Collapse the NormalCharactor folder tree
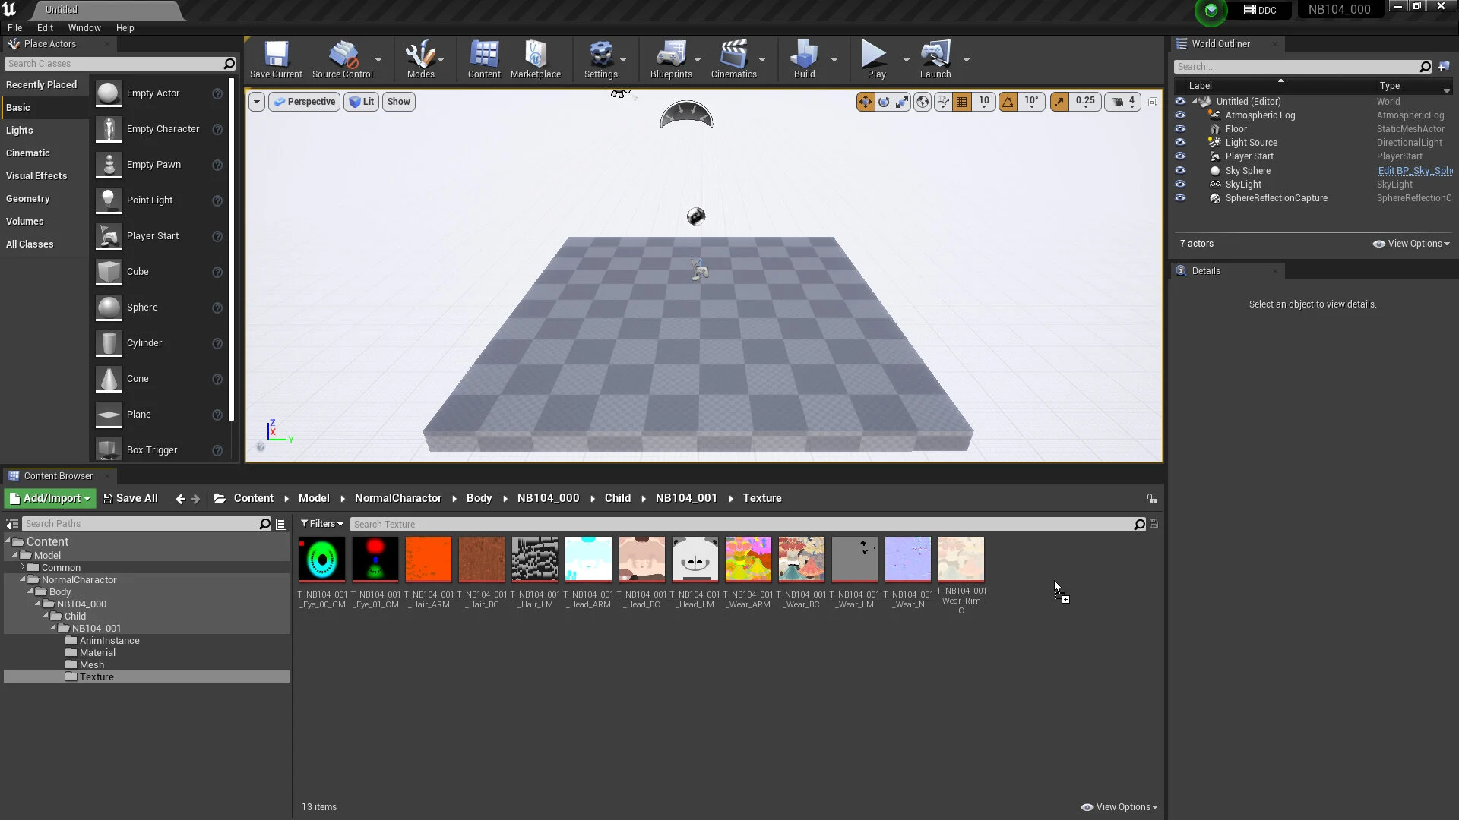1459x820 pixels. point(23,579)
